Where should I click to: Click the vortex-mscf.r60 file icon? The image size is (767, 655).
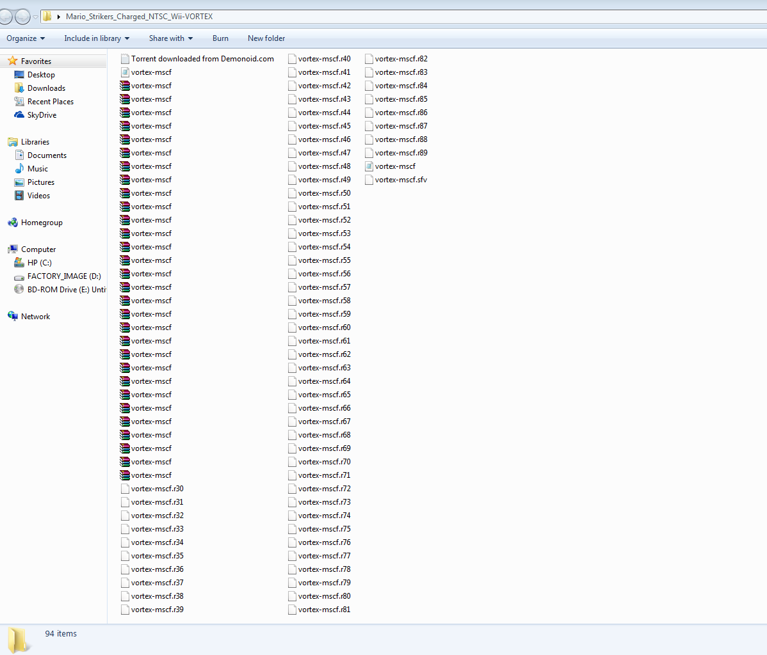point(292,327)
